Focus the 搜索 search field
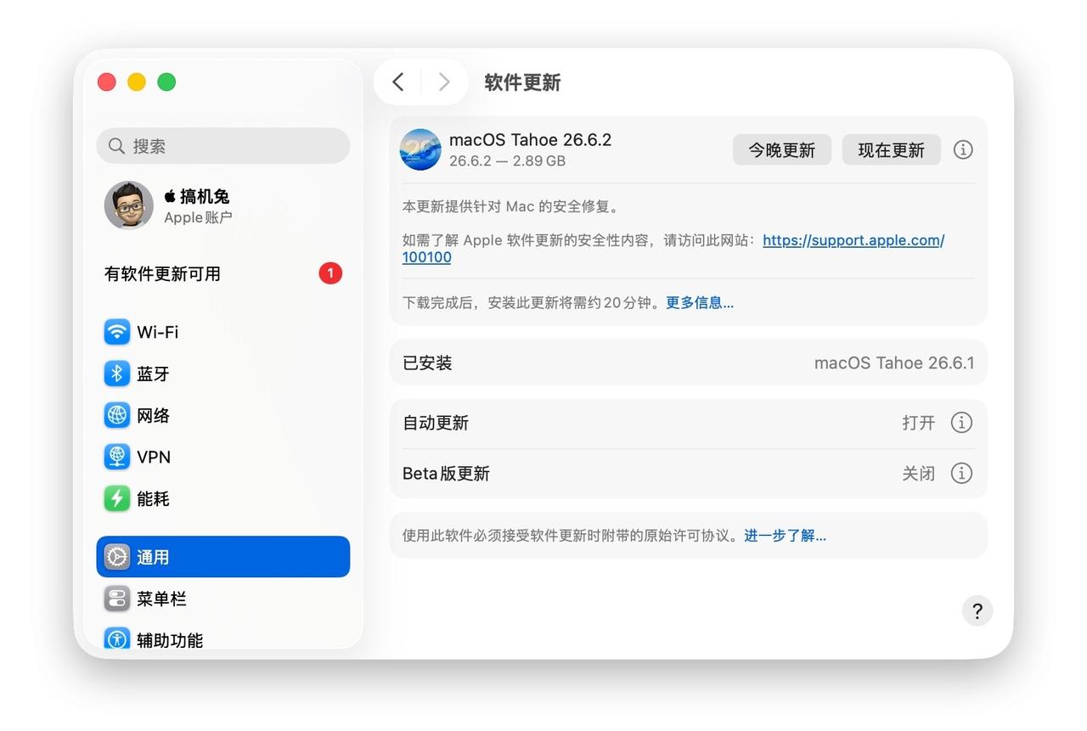This screenshot has height=731, width=1087. pos(223,146)
